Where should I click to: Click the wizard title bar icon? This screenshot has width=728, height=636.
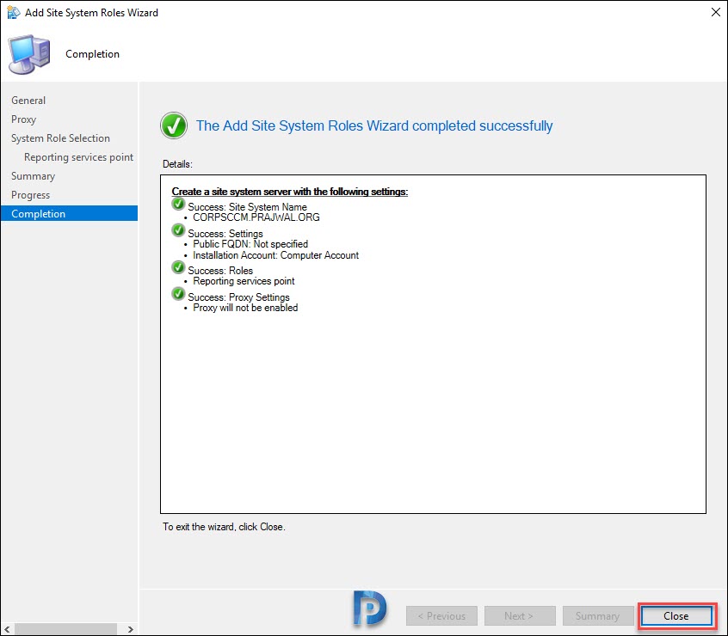pos(14,13)
